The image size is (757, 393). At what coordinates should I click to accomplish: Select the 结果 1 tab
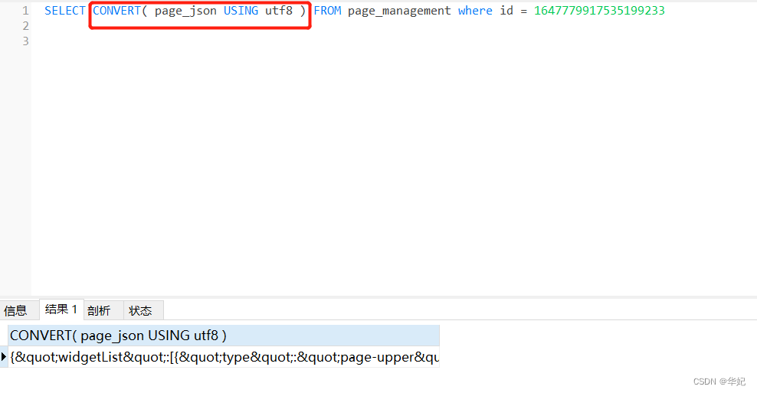pyautogui.click(x=61, y=309)
